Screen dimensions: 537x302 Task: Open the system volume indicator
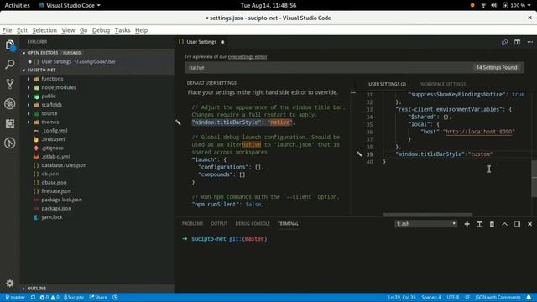pyautogui.click(x=494, y=5)
